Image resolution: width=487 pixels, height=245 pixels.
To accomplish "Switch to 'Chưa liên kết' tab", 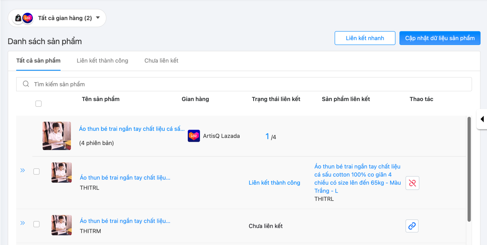I will (x=161, y=61).
